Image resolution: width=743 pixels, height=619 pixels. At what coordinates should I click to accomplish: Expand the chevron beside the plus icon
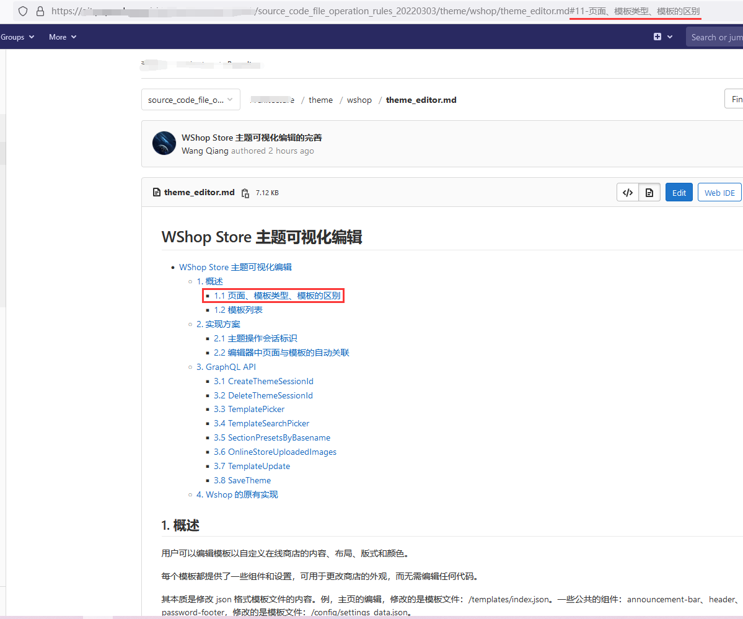pos(669,37)
